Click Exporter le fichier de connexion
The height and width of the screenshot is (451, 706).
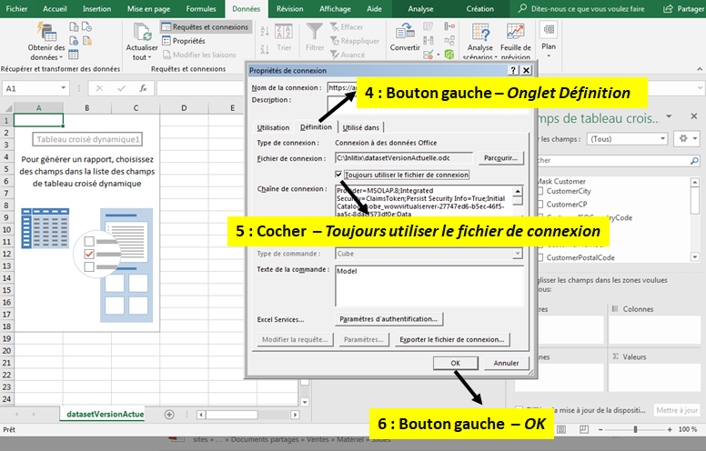coord(451,339)
